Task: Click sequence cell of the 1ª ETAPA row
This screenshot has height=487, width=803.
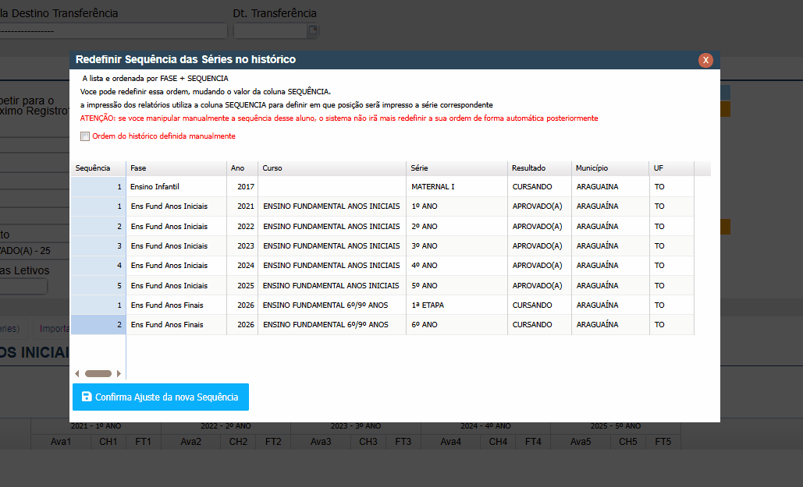Action: [x=98, y=305]
